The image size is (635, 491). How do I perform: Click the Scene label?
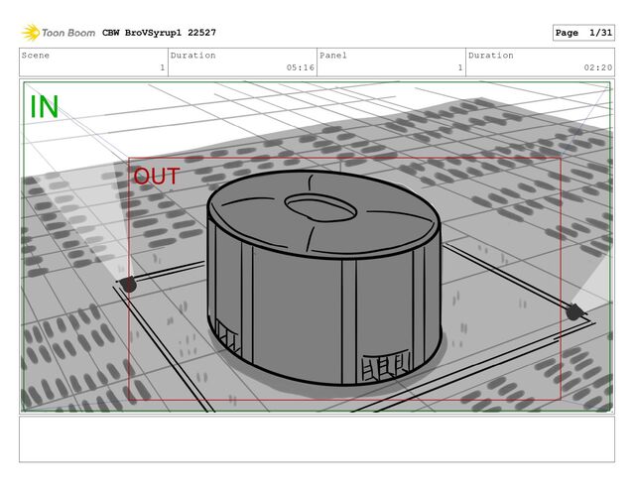(x=36, y=56)
